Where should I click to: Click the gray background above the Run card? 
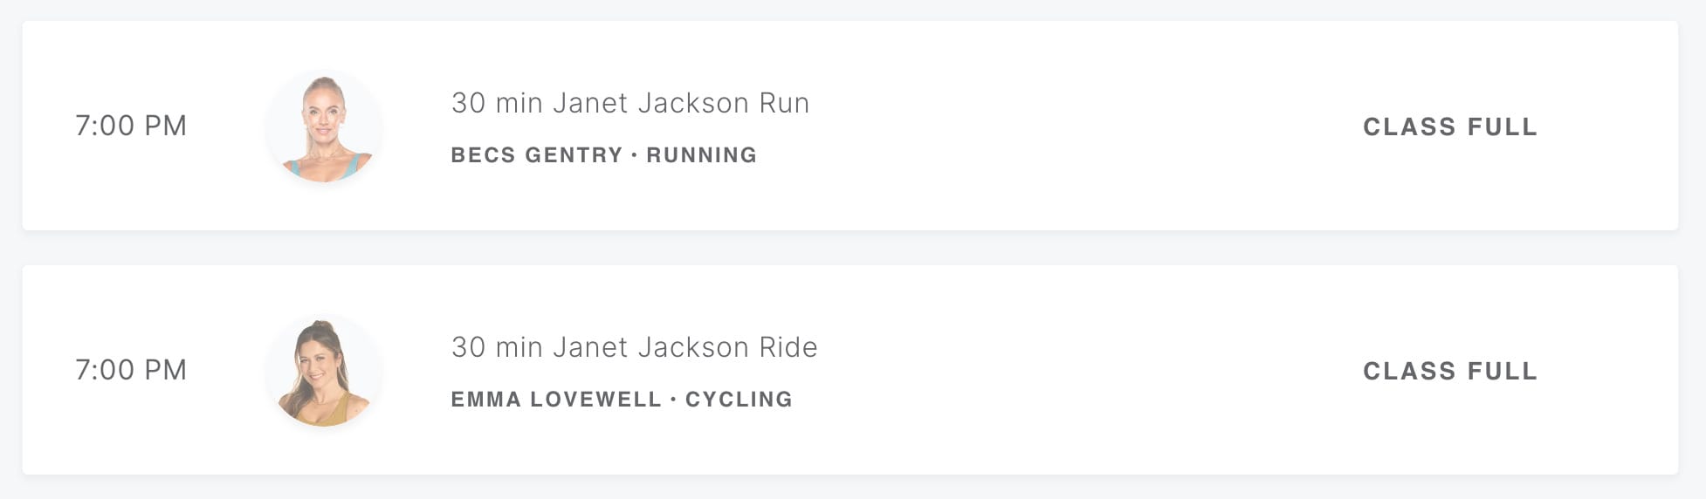[x=850, y=10]
